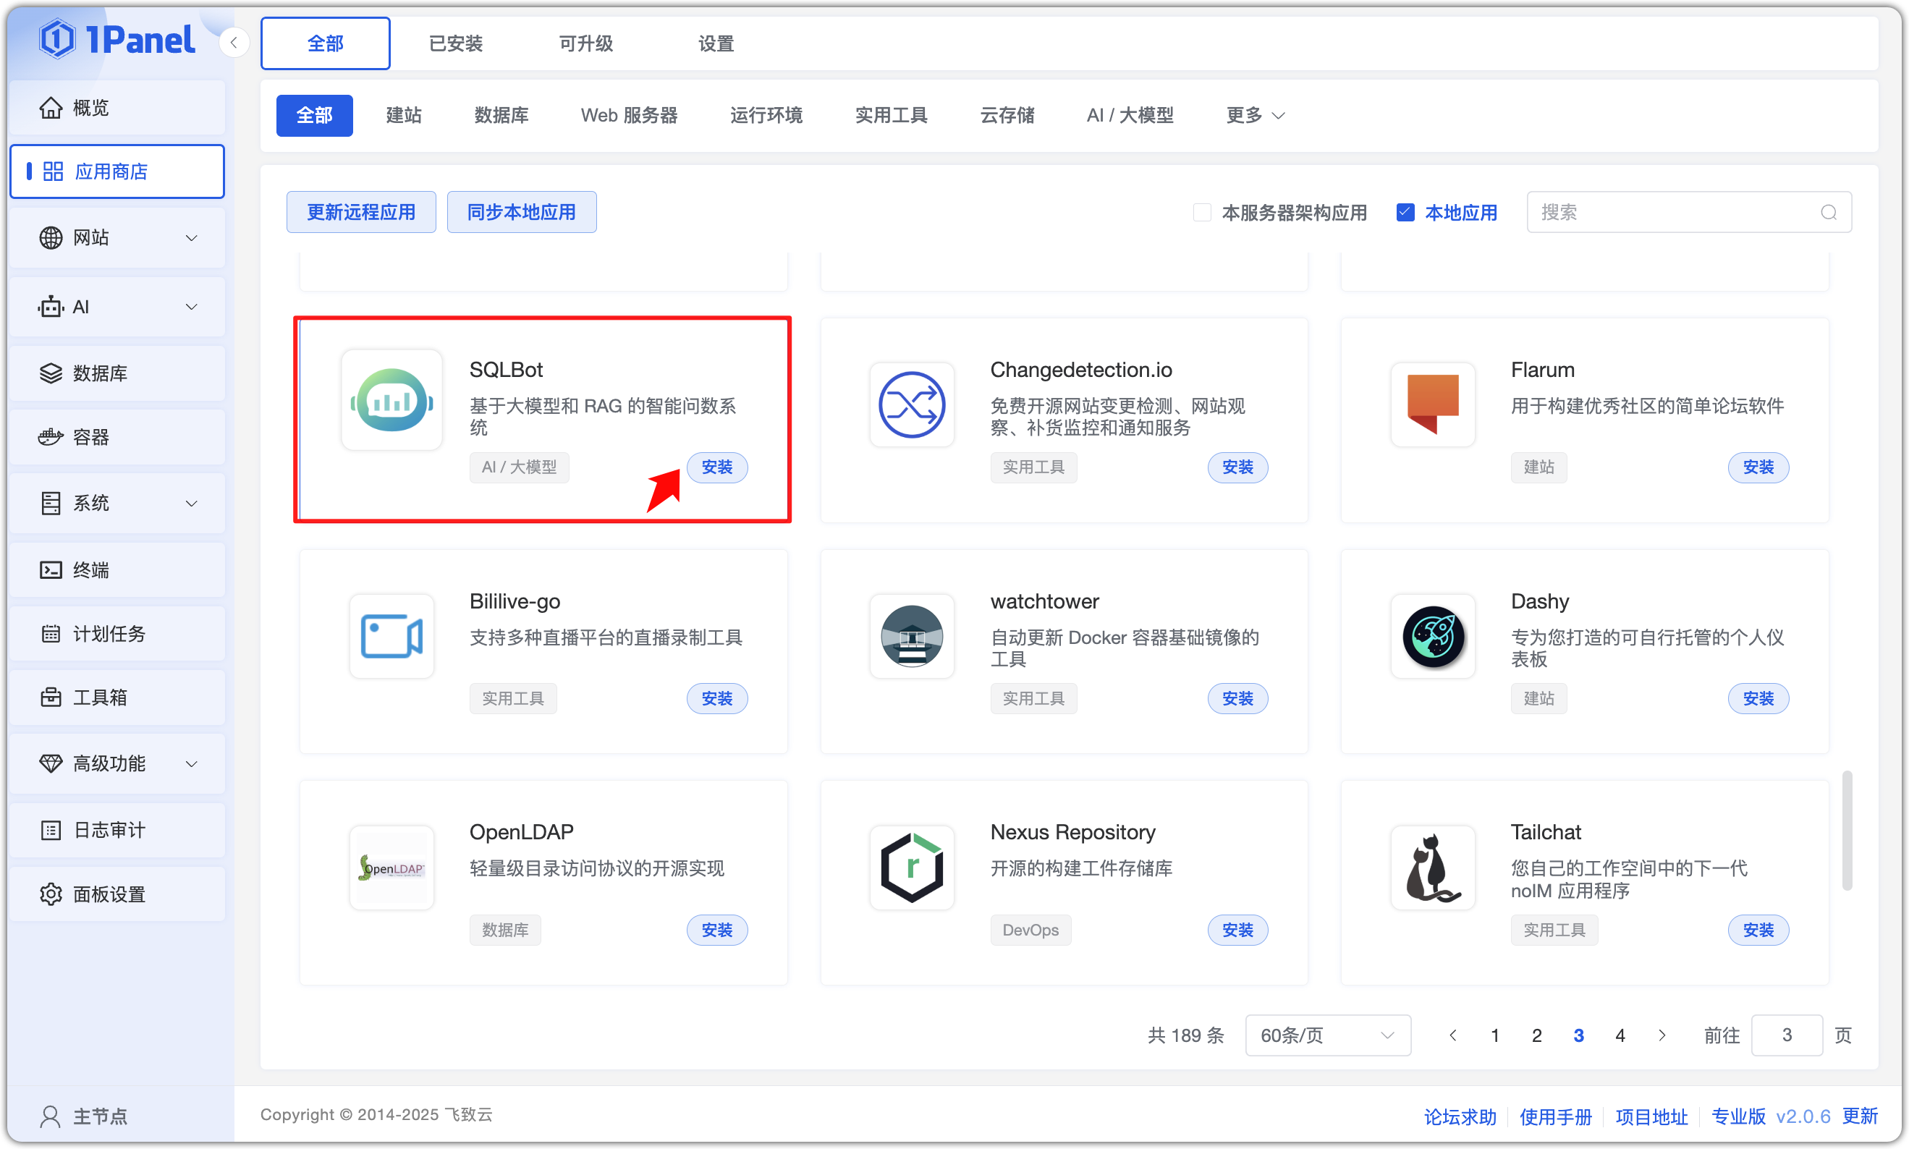Screen dimensions: 1909x1149
Task: Click the vertical scrollbar thumb
Action: click(1846, 830)
